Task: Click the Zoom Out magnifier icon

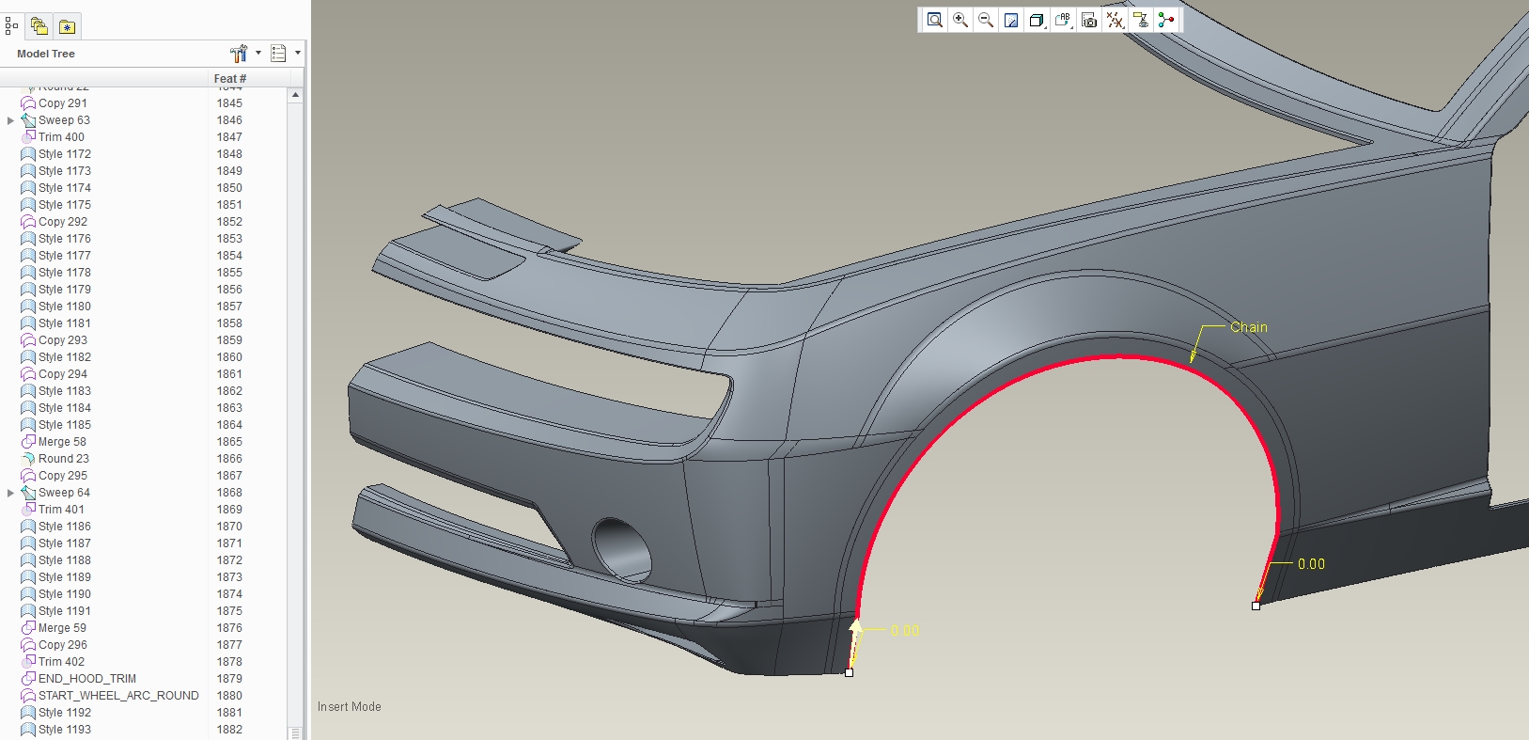Action: (x=986, y=20)
